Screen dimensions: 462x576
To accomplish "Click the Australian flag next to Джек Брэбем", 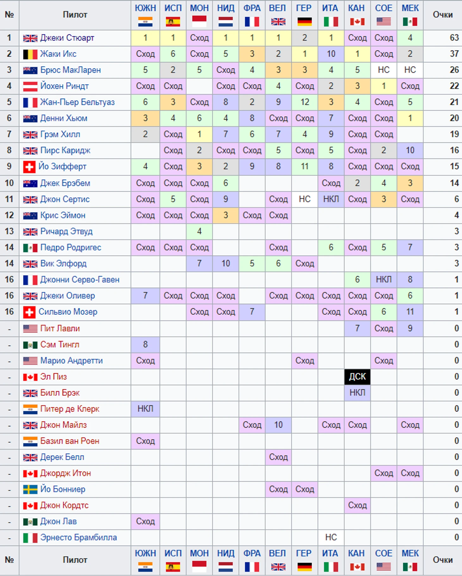I will coord(30,183).
